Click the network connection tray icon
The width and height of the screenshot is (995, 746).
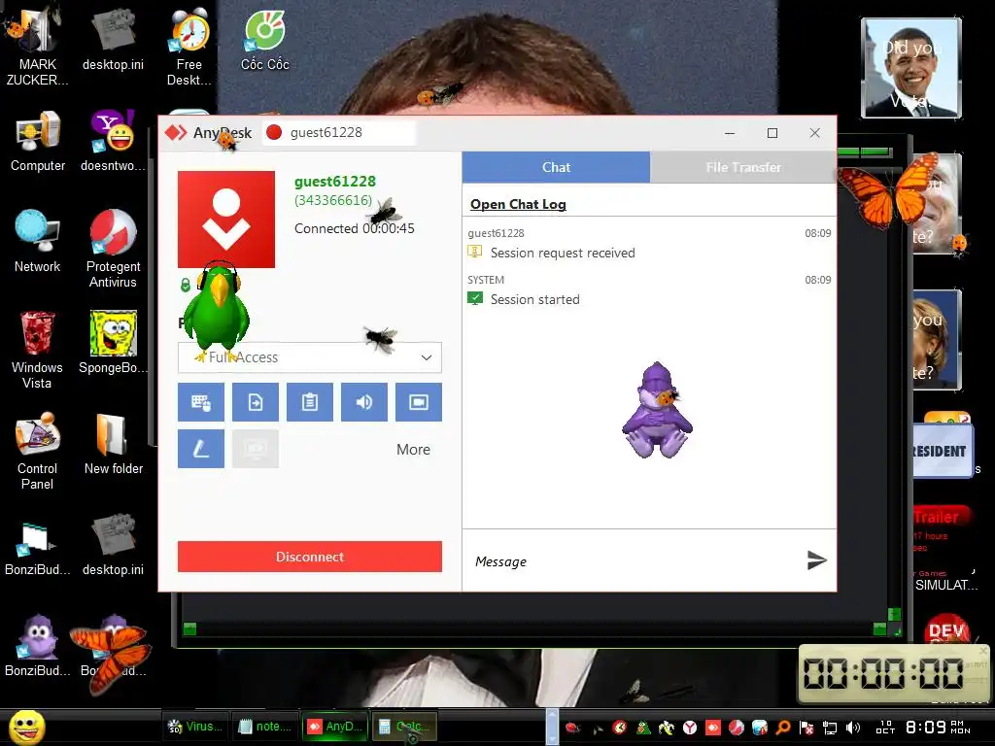pos(830,728)
